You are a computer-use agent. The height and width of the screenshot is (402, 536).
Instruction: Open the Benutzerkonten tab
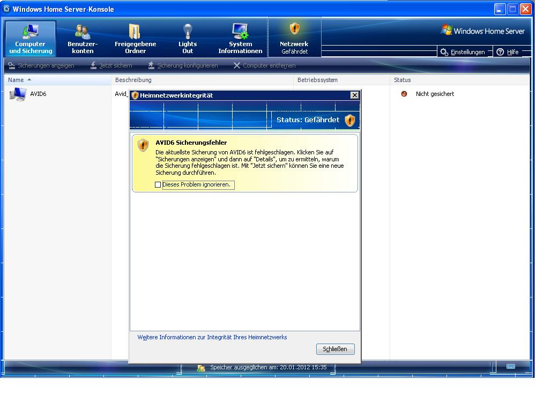pyautogui.click(x=83, y=39)
